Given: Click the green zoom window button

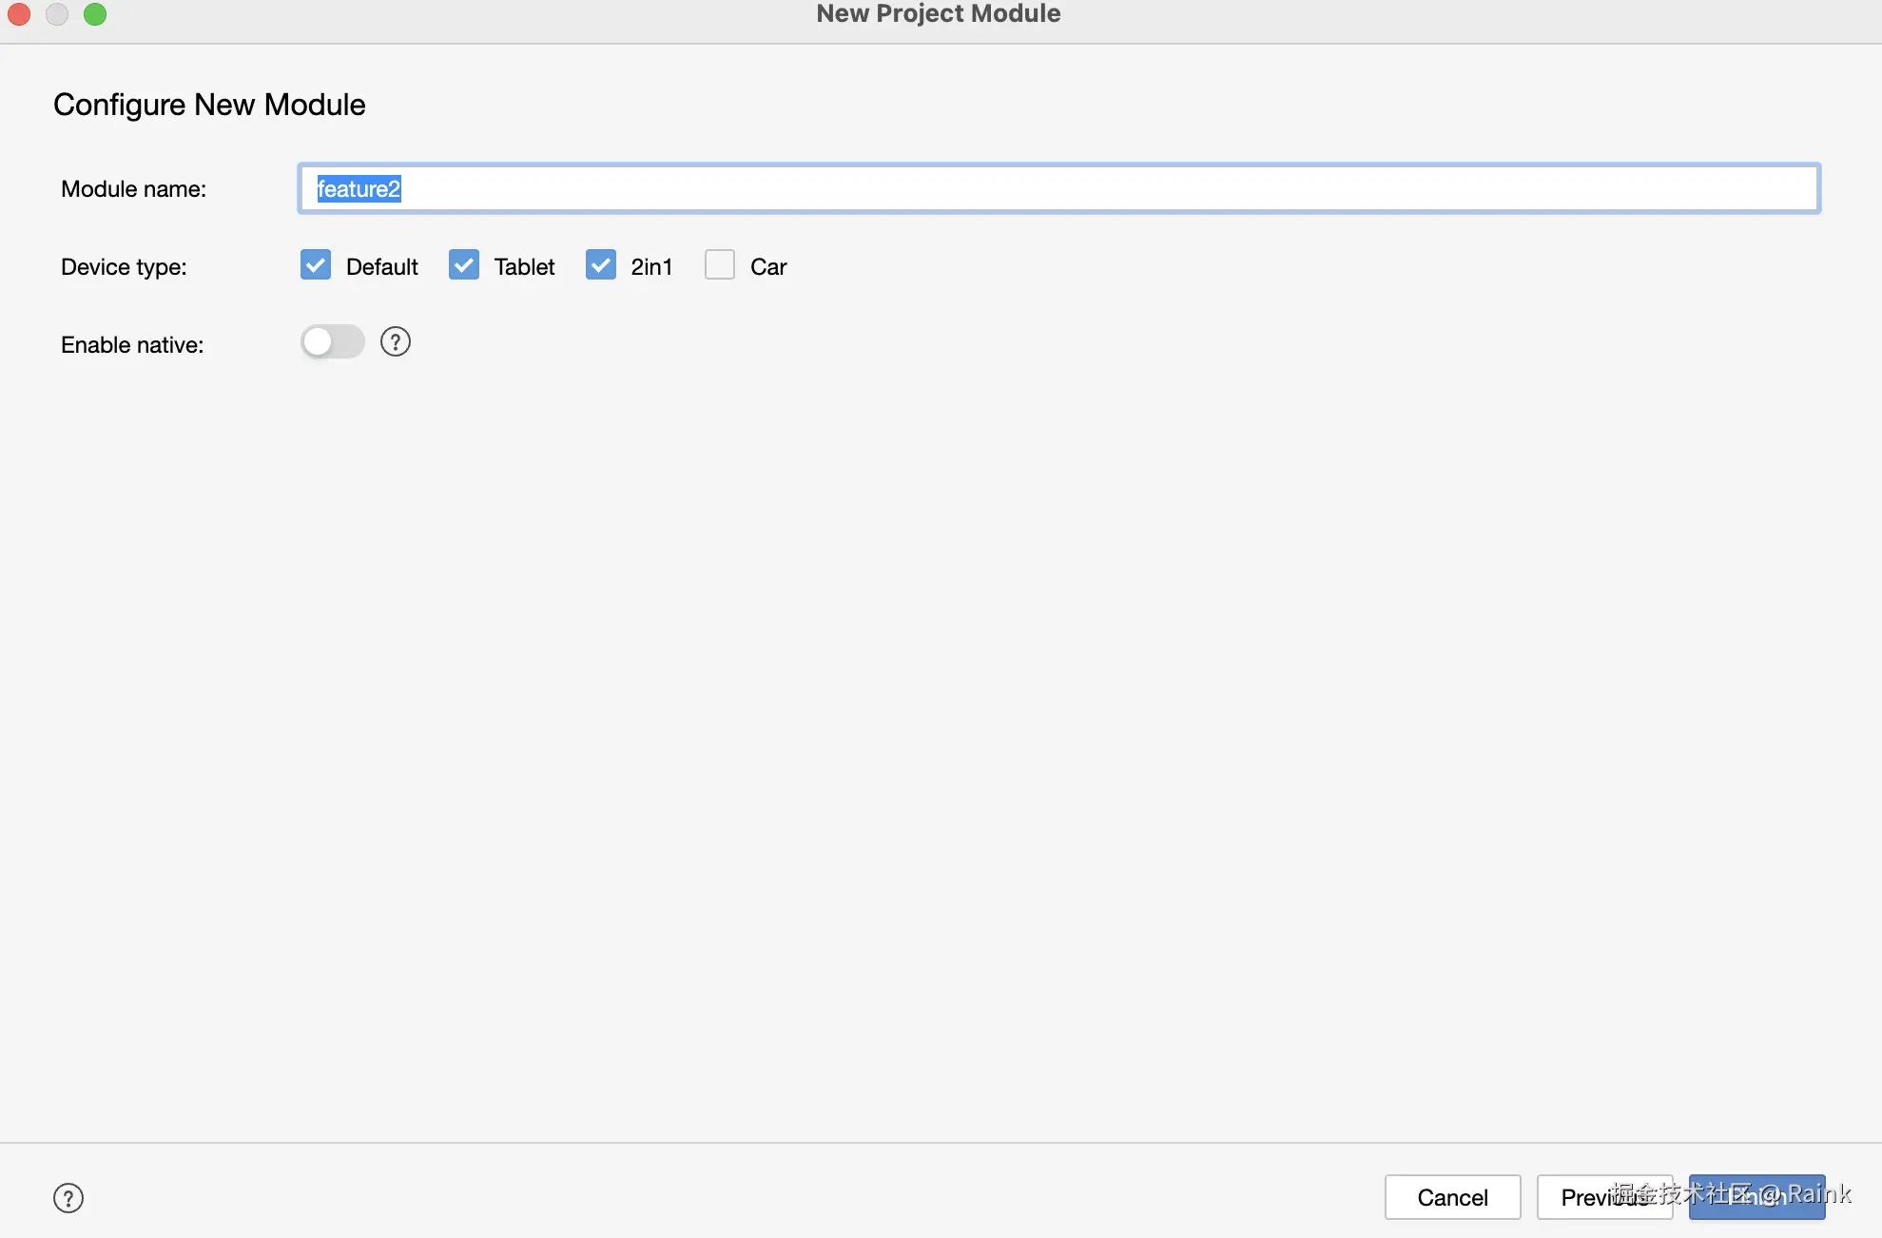Looking at the screenshot, I should [95, 14].
